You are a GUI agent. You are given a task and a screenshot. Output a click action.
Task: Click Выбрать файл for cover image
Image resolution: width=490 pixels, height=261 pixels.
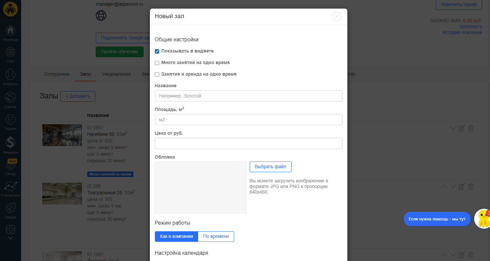coord(270,167)
